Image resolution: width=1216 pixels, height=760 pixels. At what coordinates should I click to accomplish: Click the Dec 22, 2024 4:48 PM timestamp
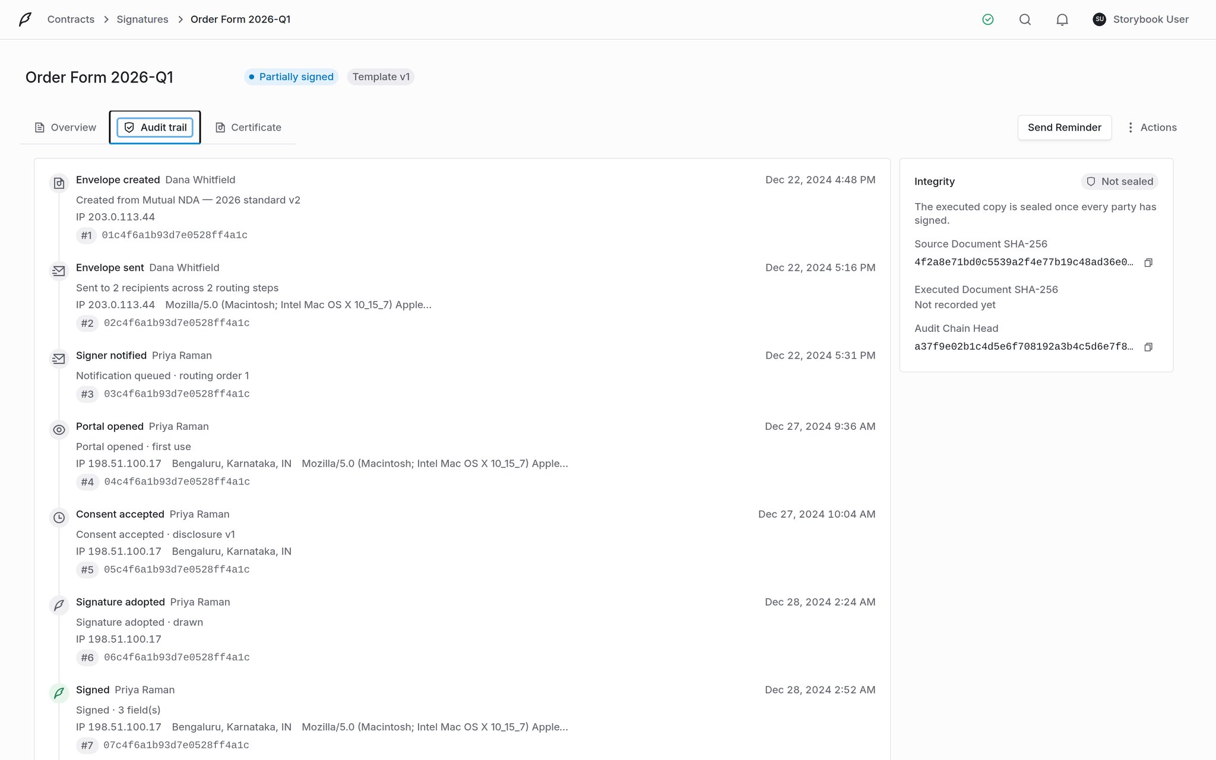pyautogui.click(x=820, y=180)
